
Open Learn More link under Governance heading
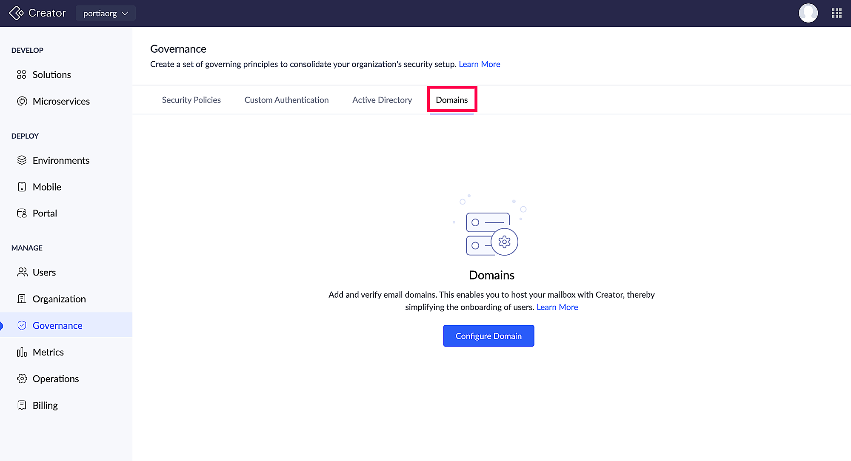[x=479, y=64]
